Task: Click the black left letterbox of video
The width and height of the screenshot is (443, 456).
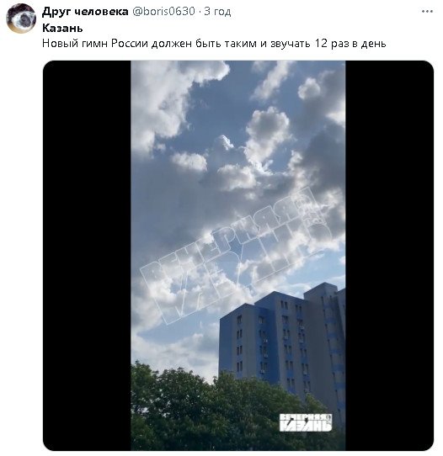Action: tap(87, 256)
